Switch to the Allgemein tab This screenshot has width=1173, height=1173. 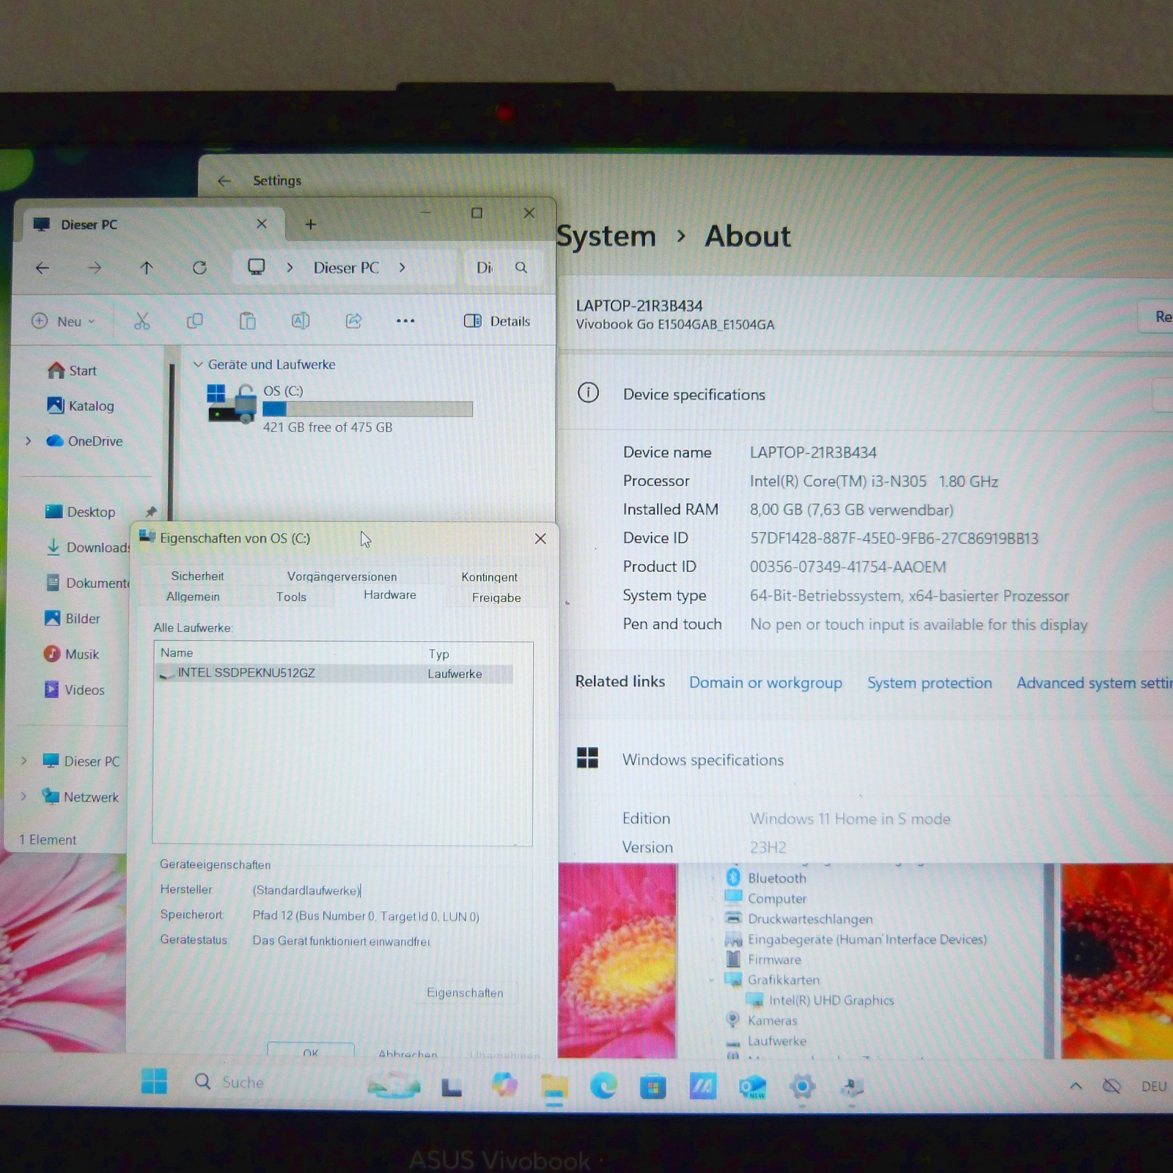193,597
